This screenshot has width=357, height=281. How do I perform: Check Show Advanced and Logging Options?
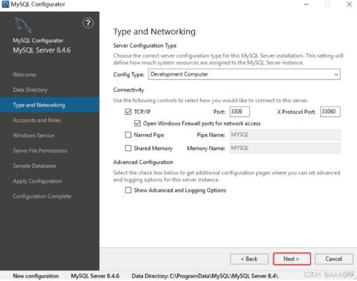click(x=128, y=190)
